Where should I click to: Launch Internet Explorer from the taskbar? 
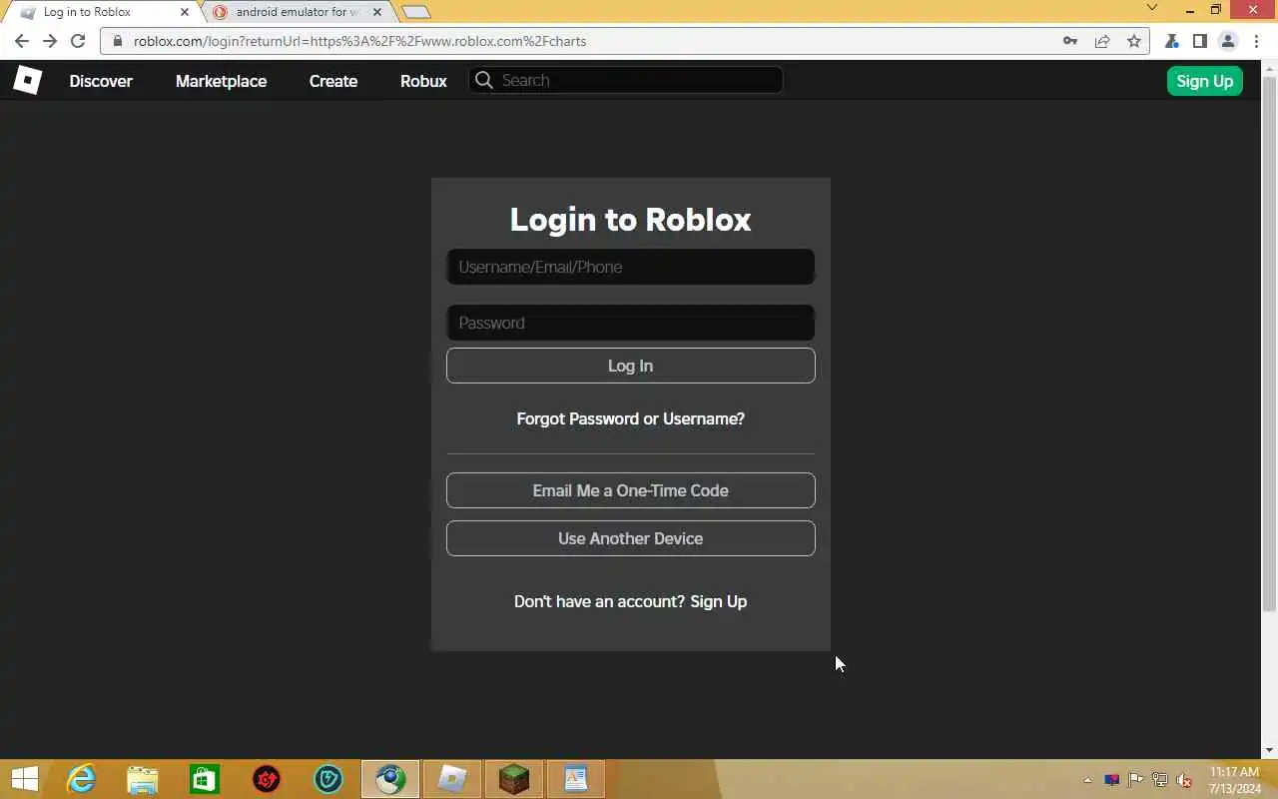click(x=81, y=779)
